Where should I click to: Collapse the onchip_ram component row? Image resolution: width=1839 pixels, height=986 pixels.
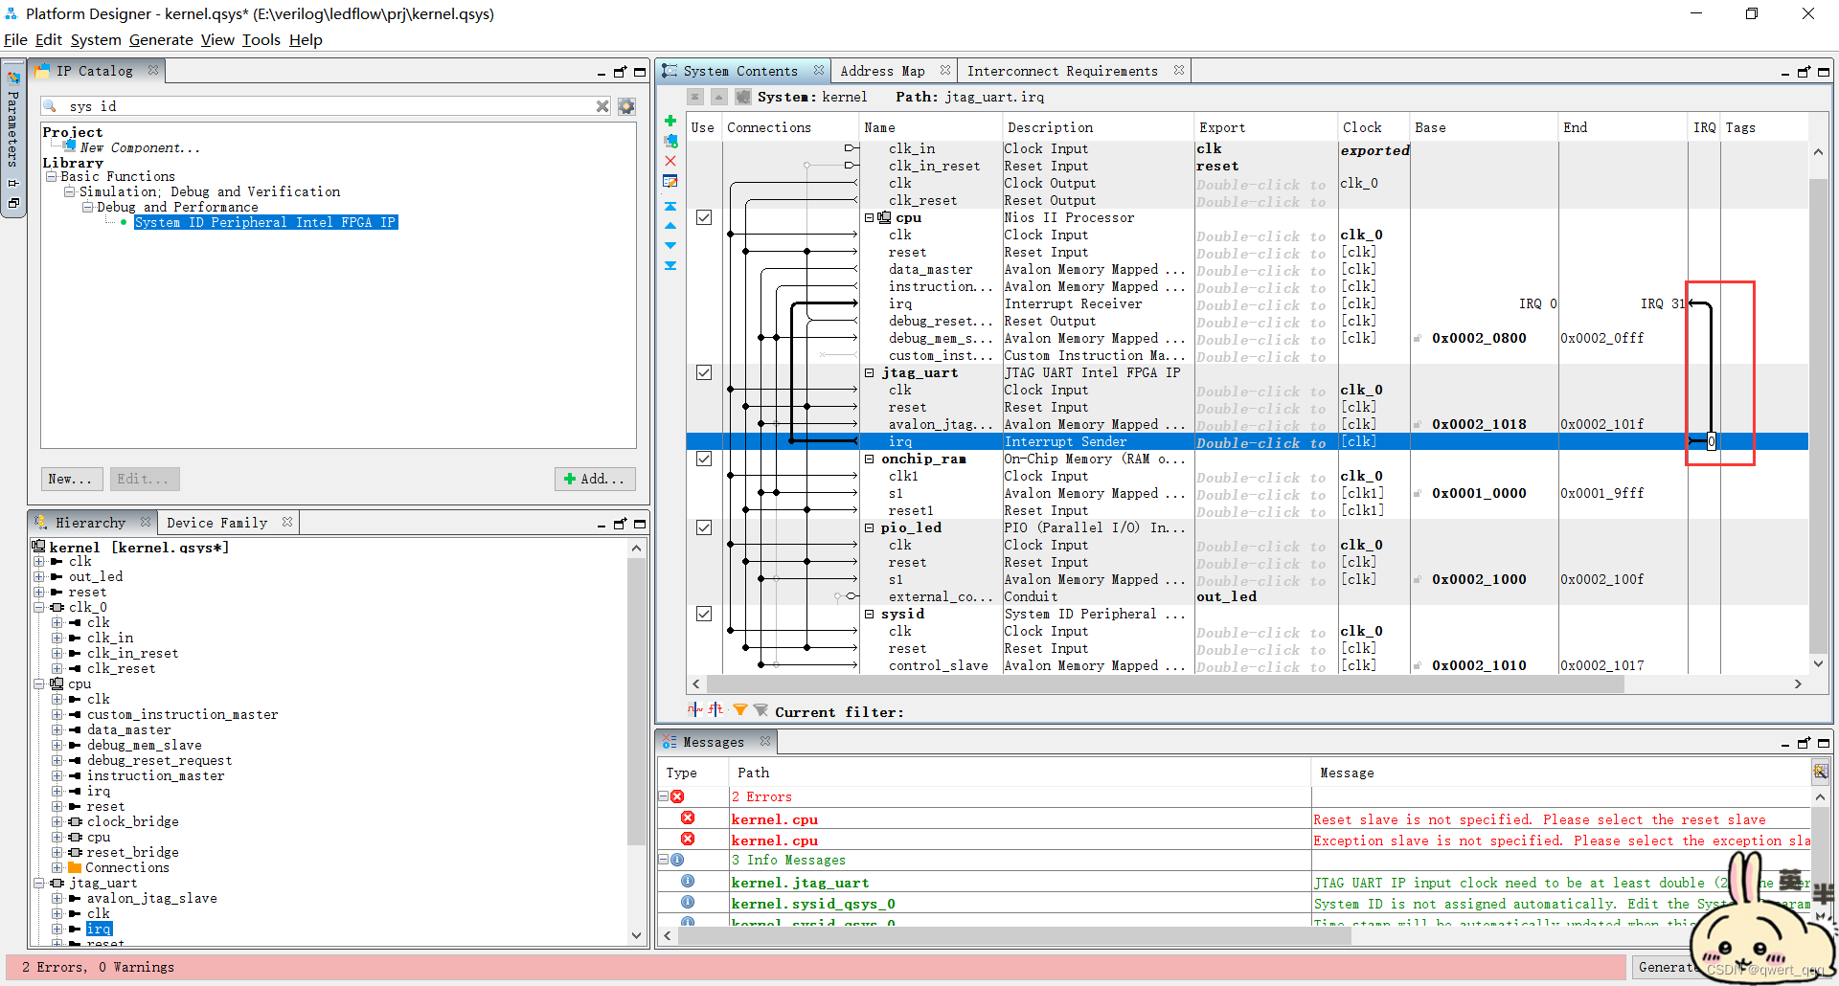pos(870,459)
